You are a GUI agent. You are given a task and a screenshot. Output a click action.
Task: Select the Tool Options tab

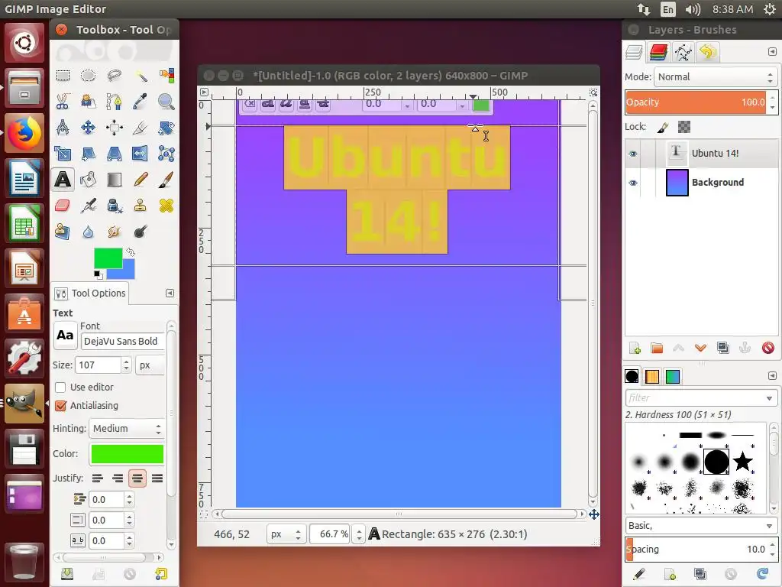tap(90, 293)
